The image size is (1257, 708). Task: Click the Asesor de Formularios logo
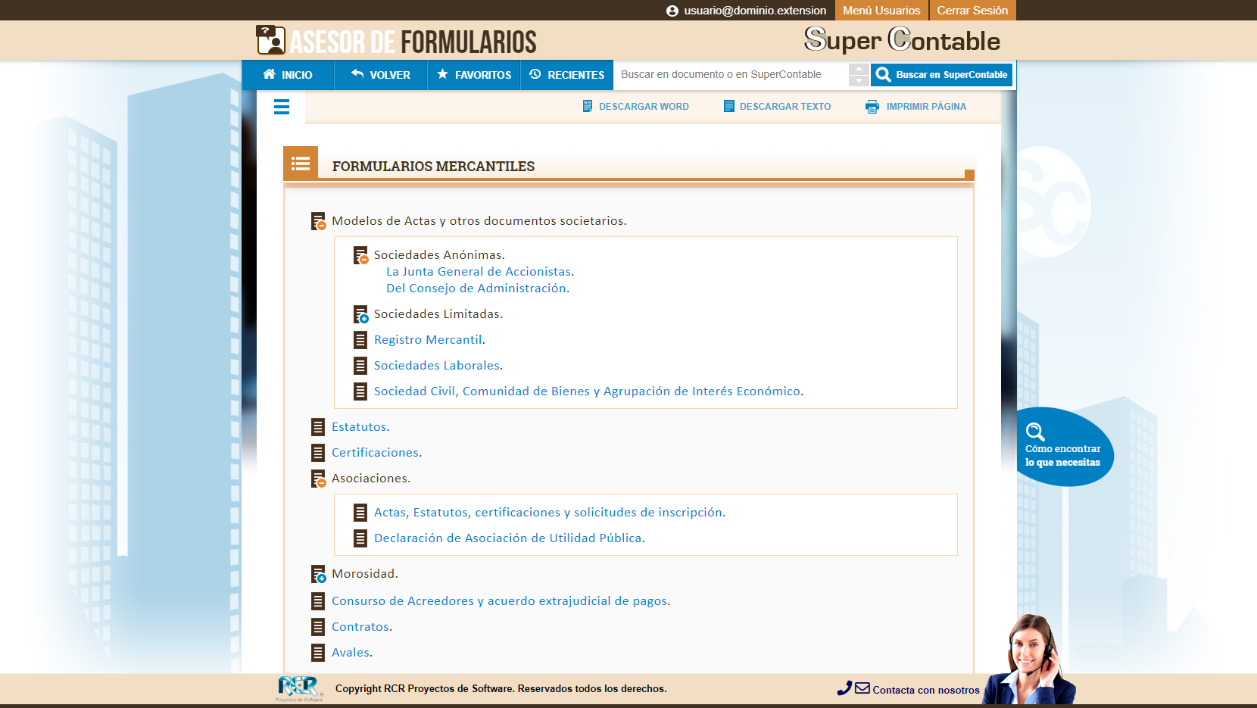coord(396,41)
